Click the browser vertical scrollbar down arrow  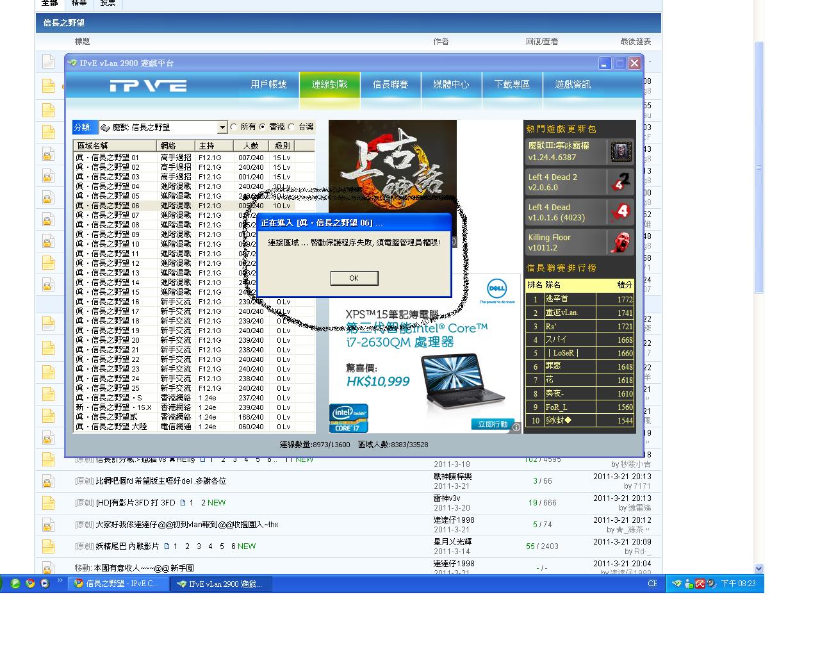[x=759, y=568]
